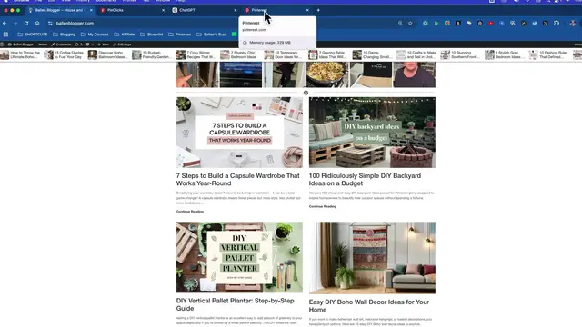Open the X (Twitter) extension icon
This screenshot has height=327, width=582.
click(546, 23)
